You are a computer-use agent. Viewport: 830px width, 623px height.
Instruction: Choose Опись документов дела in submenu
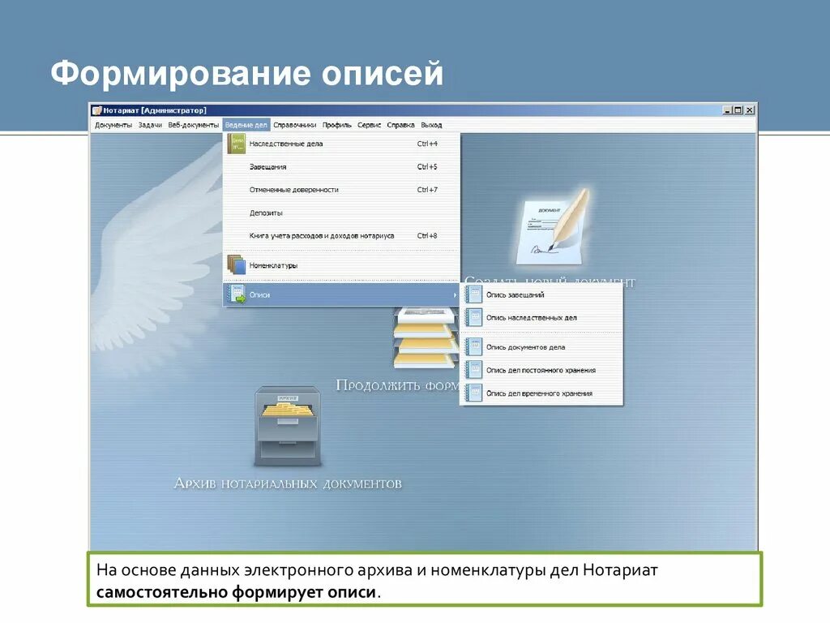541,347
